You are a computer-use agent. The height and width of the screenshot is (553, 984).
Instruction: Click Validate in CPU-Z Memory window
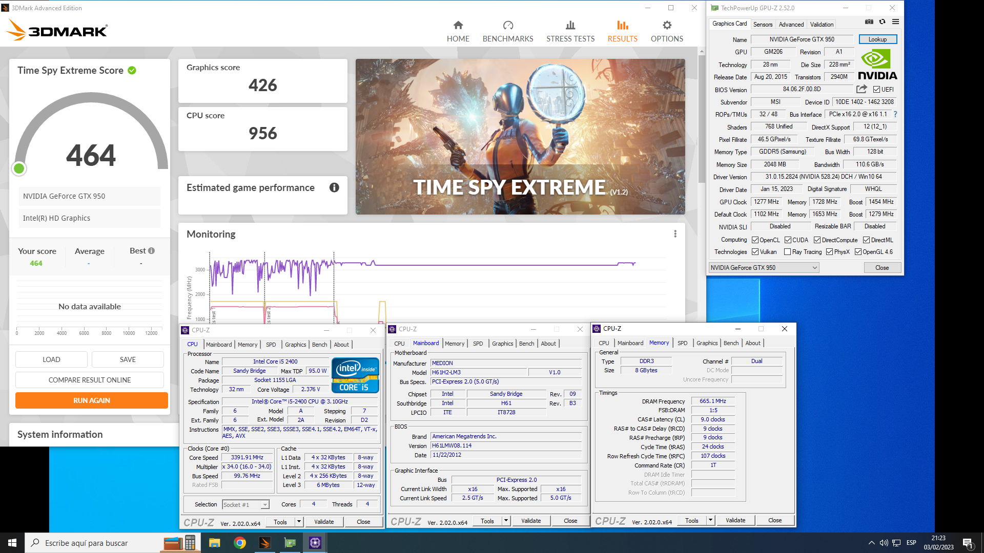[735, 520]
